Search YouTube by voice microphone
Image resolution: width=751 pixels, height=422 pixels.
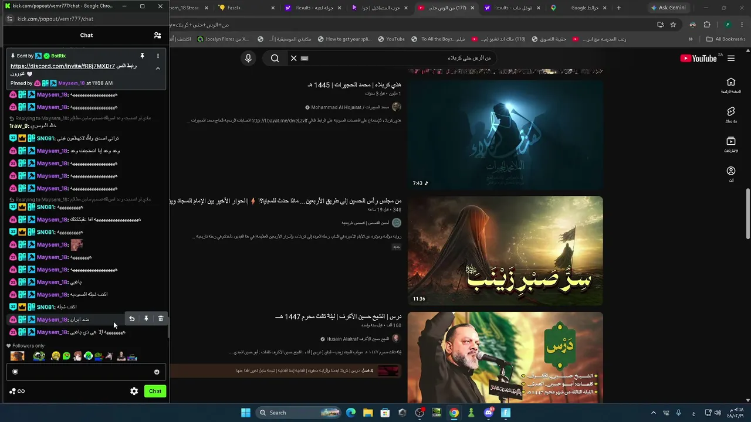[x=248, y=58]
